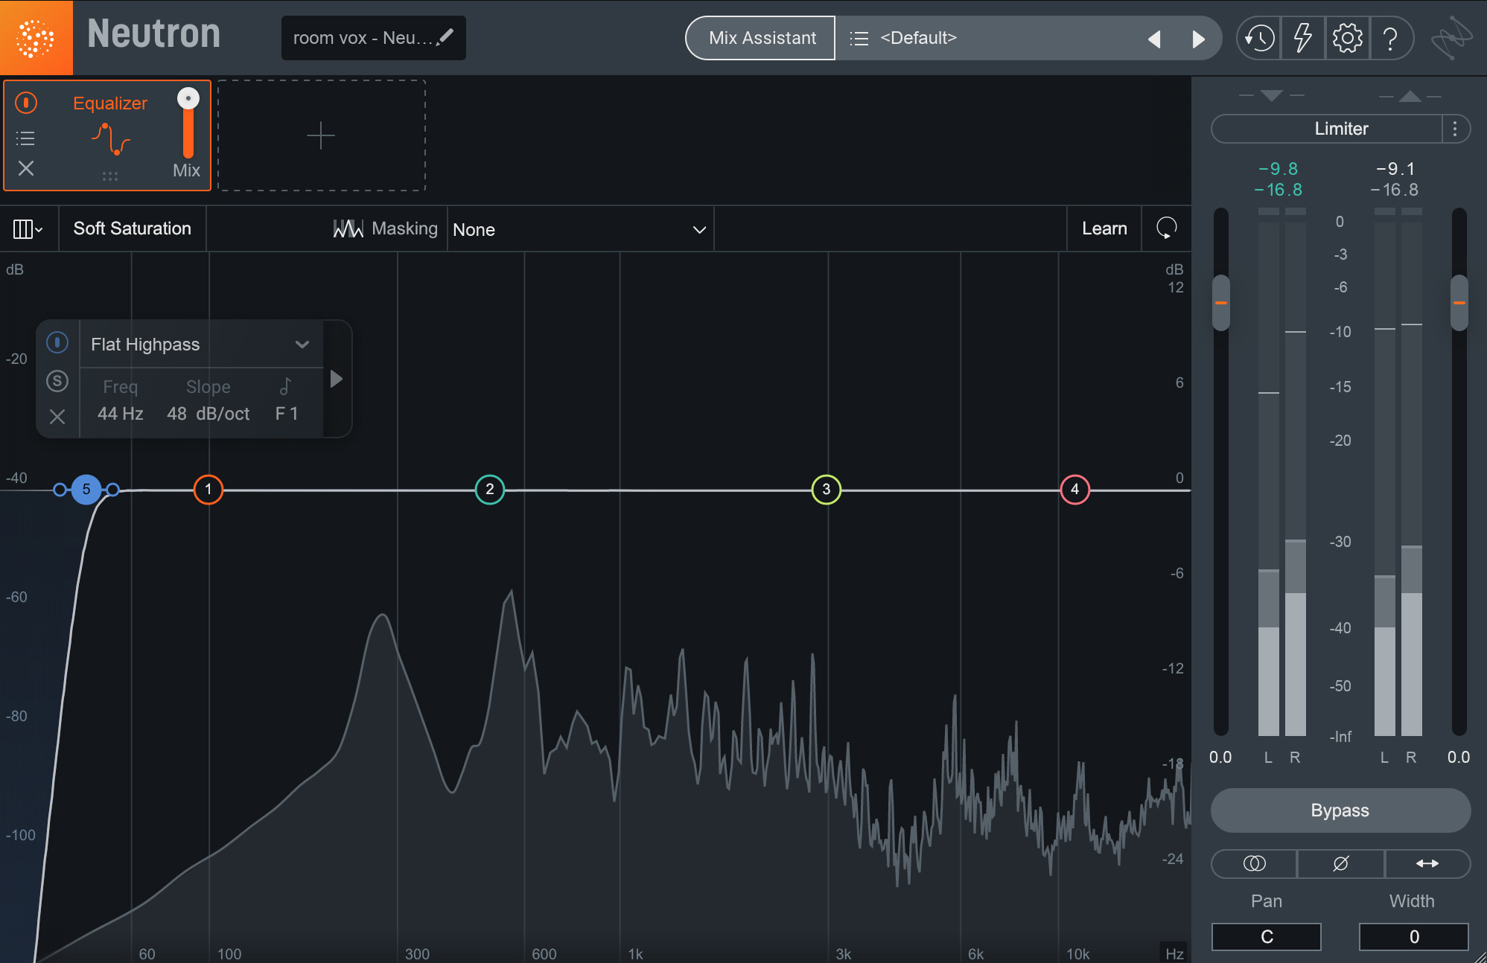Select EQ band node 1
Viewport: 1487px width, 963px height.
click(x=208, y=490)
